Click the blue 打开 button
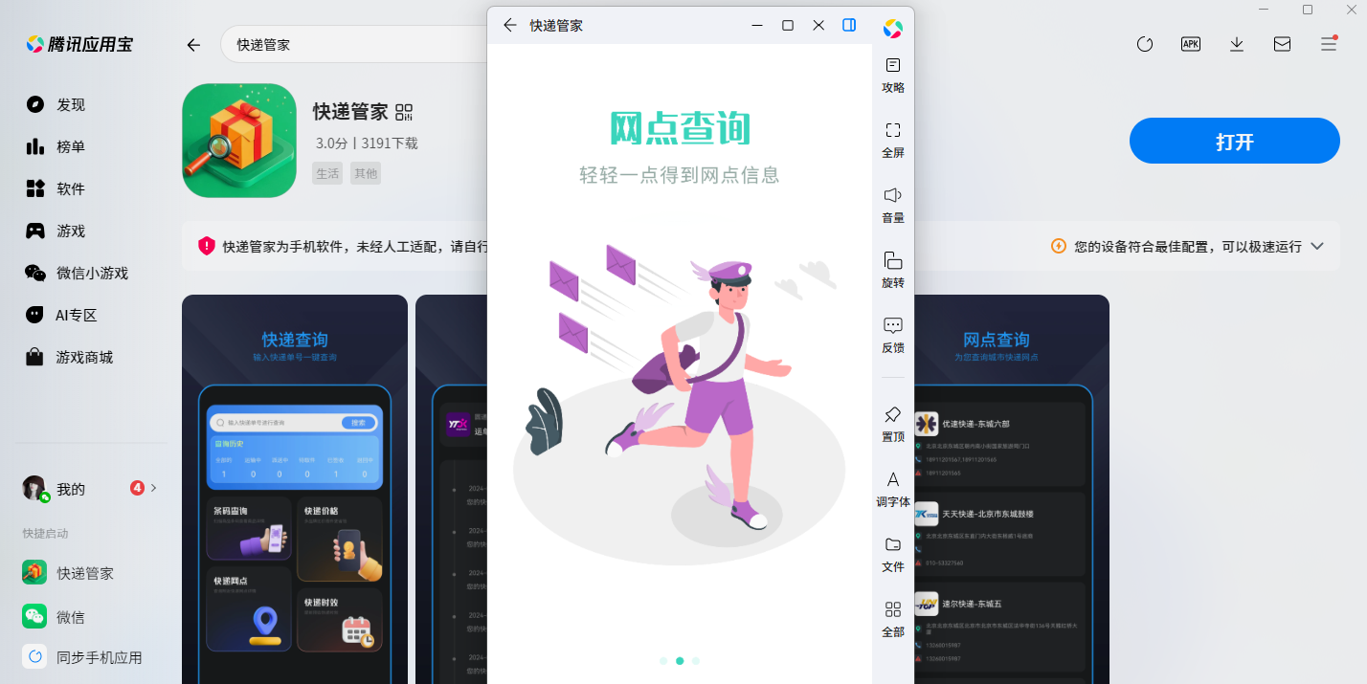This screenshot has height=684, width=1367. pyautogui.click(x=1234, y=142)
